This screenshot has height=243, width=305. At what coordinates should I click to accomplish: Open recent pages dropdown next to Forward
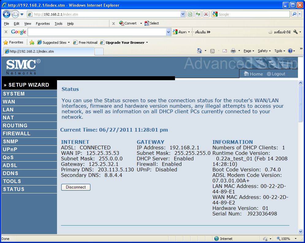22,14
